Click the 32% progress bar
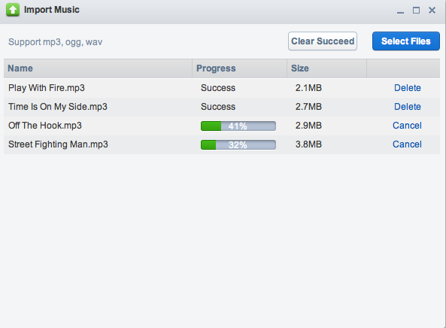Image resolution: width=446 pixels, height=328 pixels. point(238,144)
